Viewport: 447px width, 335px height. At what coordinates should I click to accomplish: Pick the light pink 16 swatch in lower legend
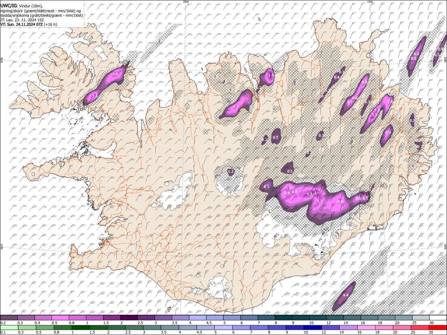(x=367, y=327)
